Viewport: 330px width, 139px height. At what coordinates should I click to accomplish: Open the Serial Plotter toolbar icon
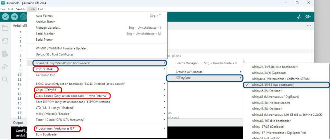coord(299,17)
